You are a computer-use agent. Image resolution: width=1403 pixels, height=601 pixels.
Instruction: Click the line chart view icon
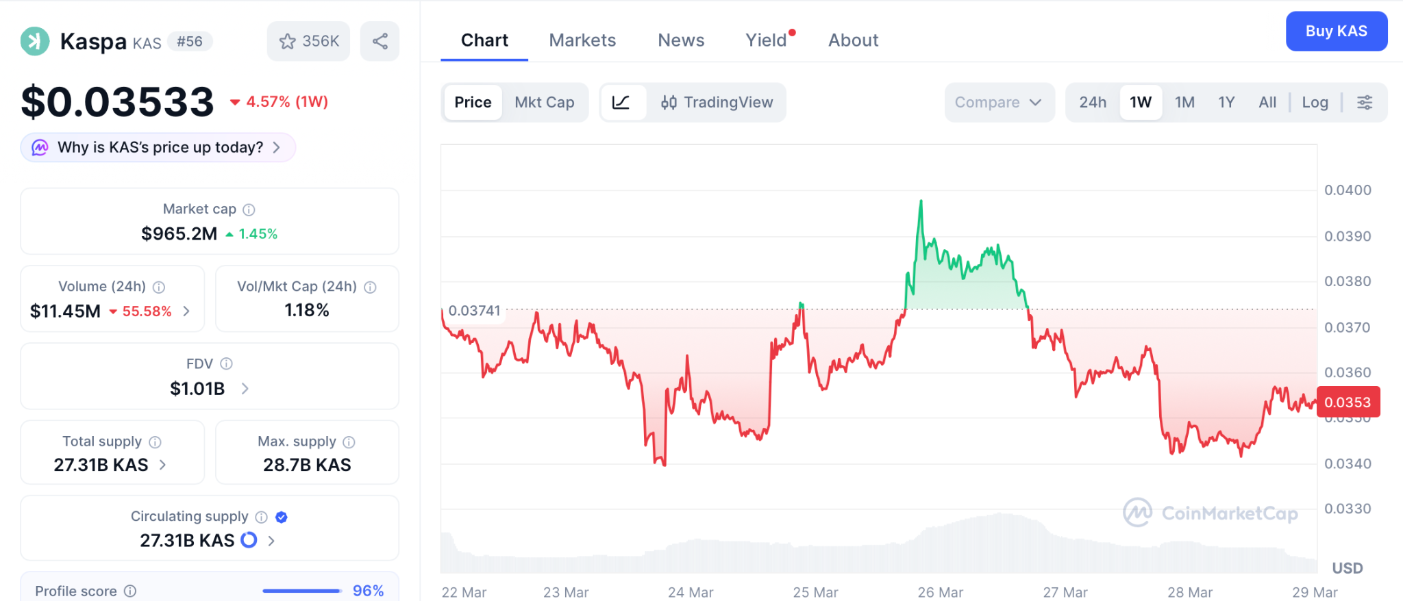click(621, 103)
